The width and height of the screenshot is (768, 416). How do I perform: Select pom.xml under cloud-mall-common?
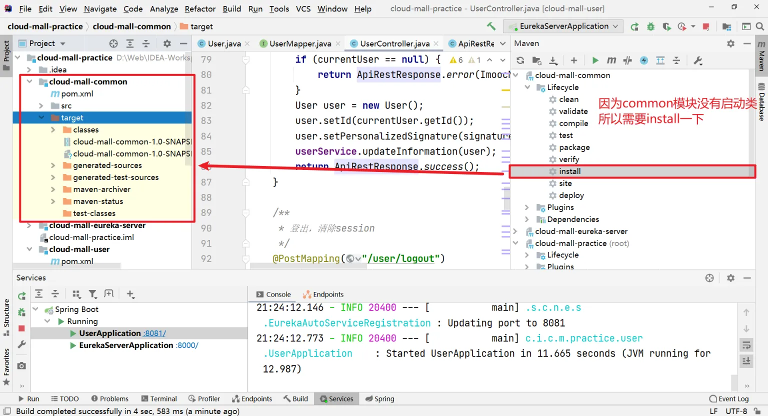coord(77,94)
